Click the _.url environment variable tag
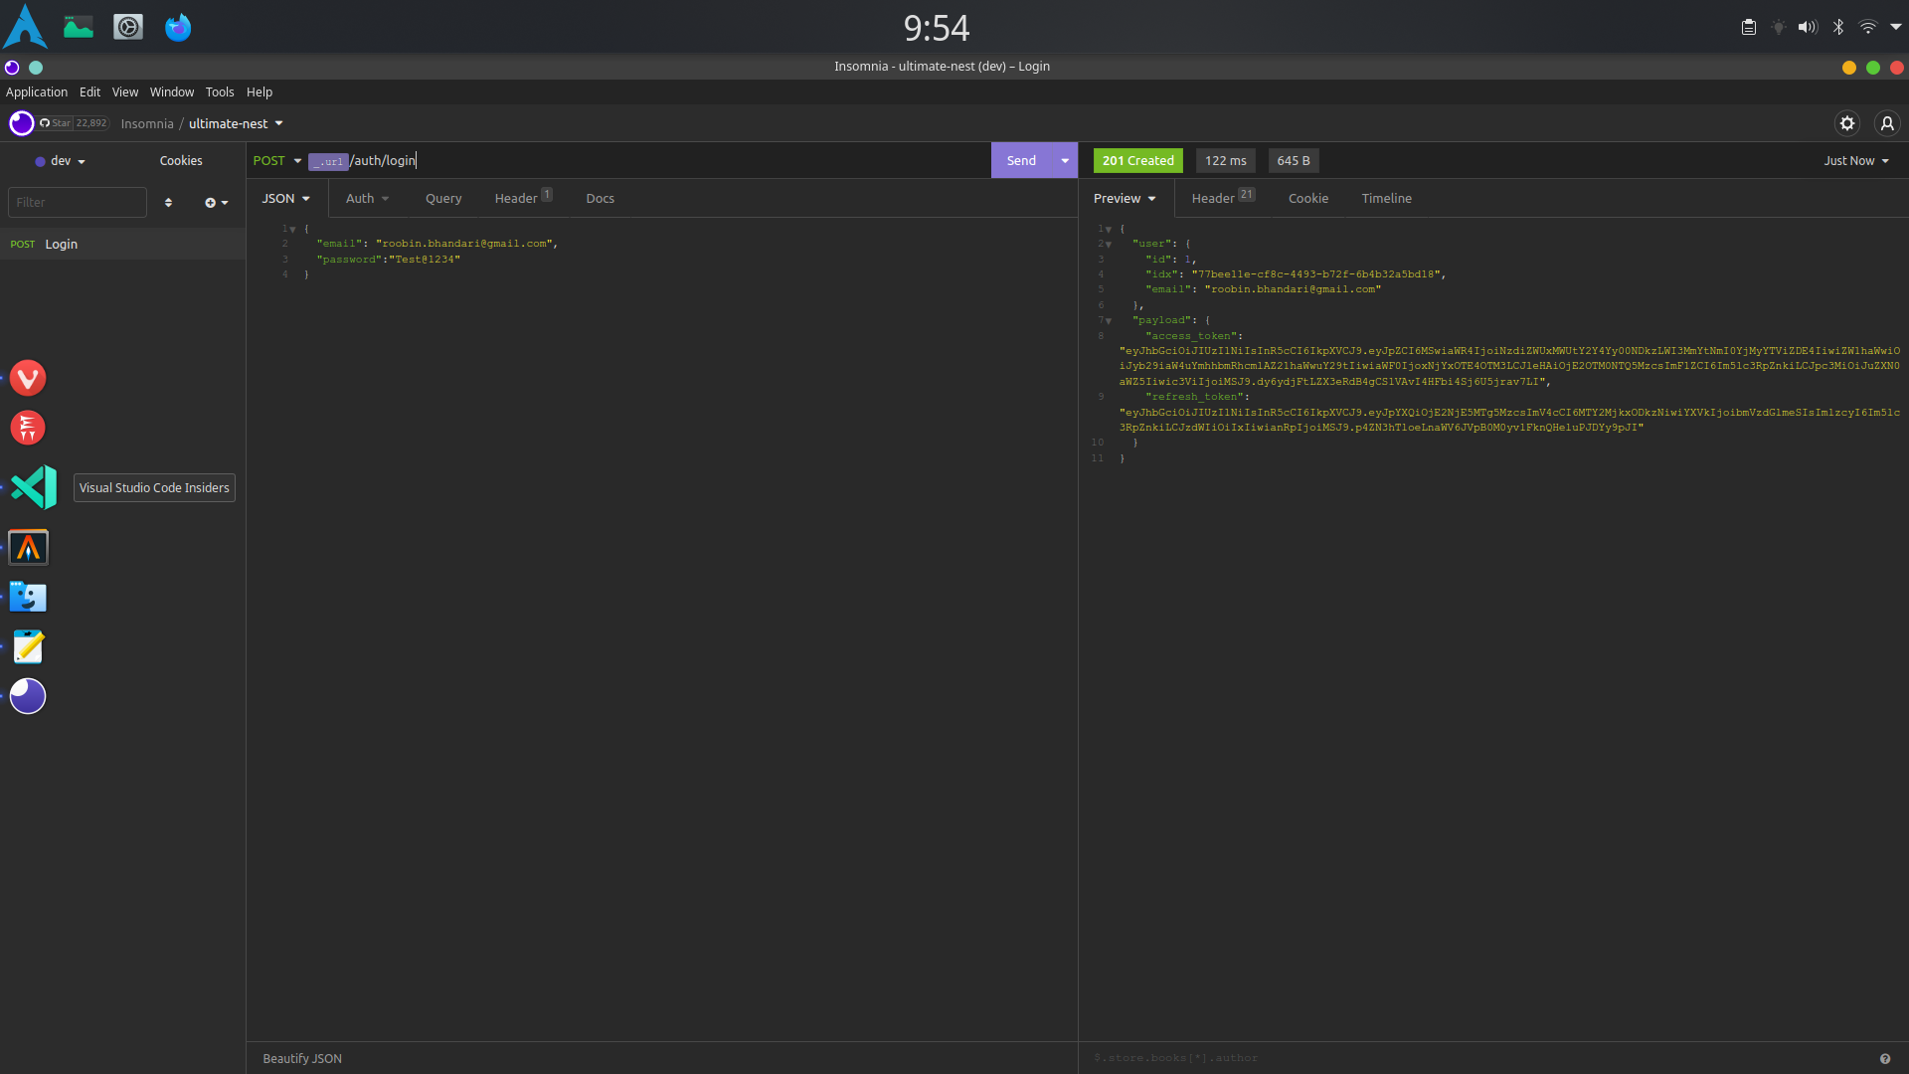The image size is (1909, 1074). (x=328, y=161)
